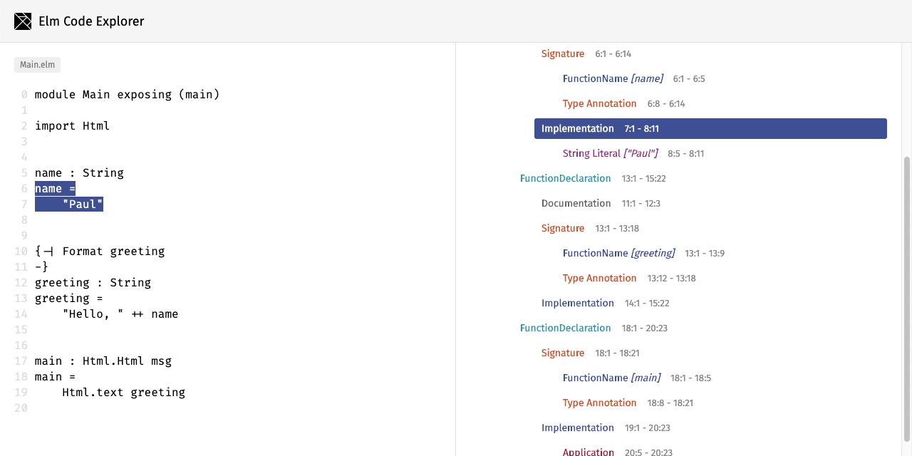Click highlighted code text '"Paul"'

coord(83,204)
